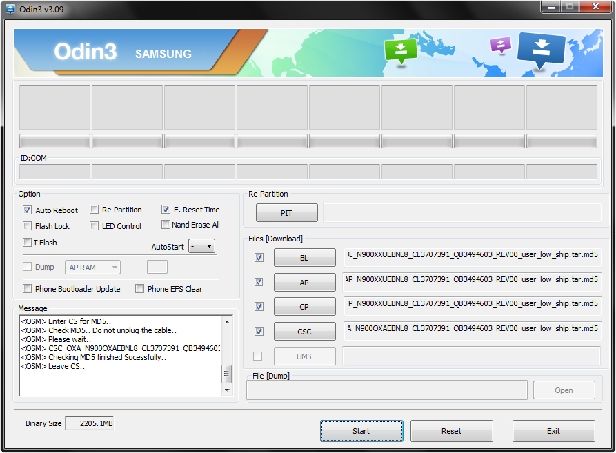Click the Message log scrollbar down arrow

click(x=227, y=390)
